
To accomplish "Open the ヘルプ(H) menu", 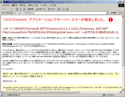I will click(53, 5).
